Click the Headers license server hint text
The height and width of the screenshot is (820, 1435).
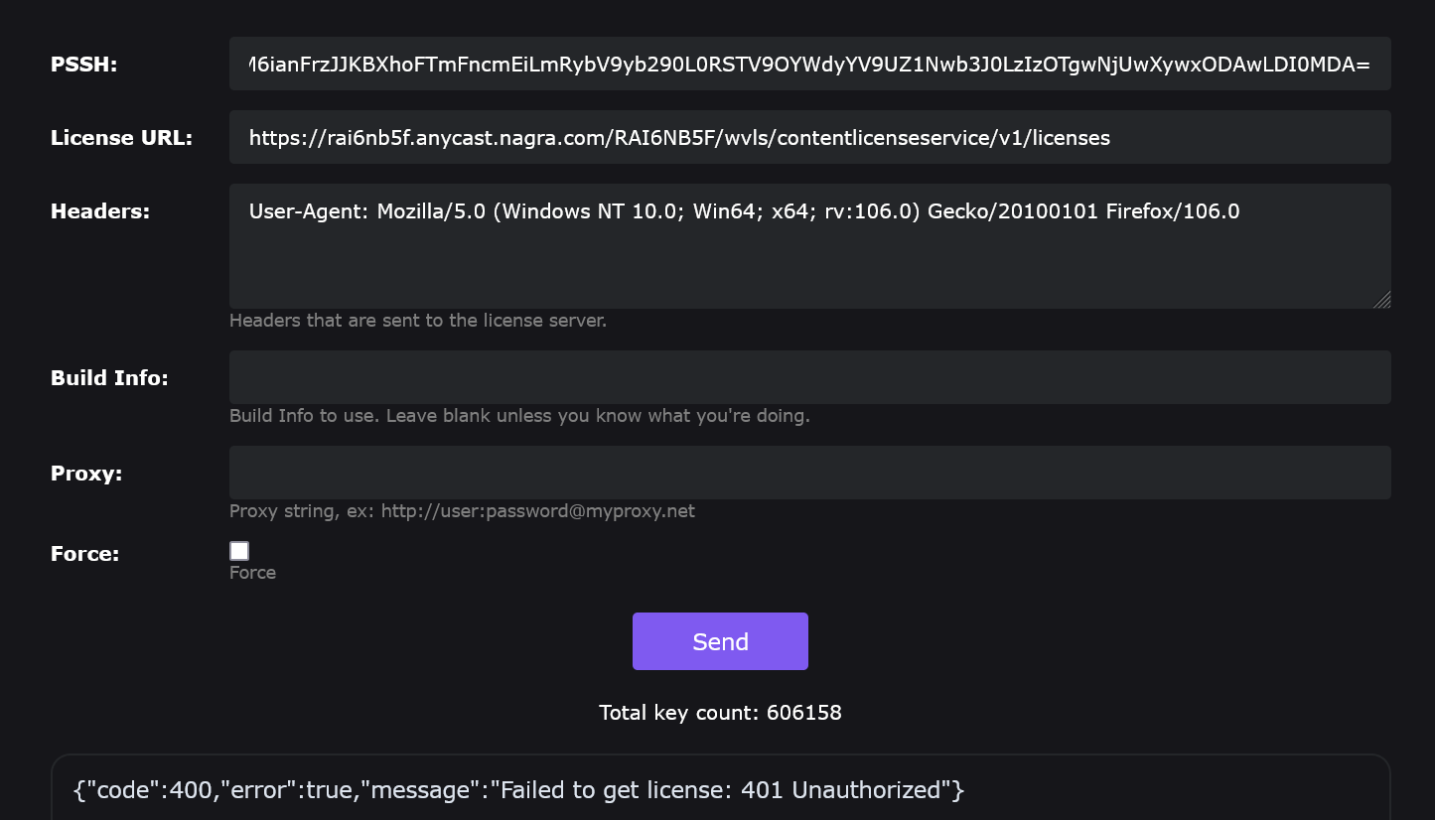click(x=417, y=321)
